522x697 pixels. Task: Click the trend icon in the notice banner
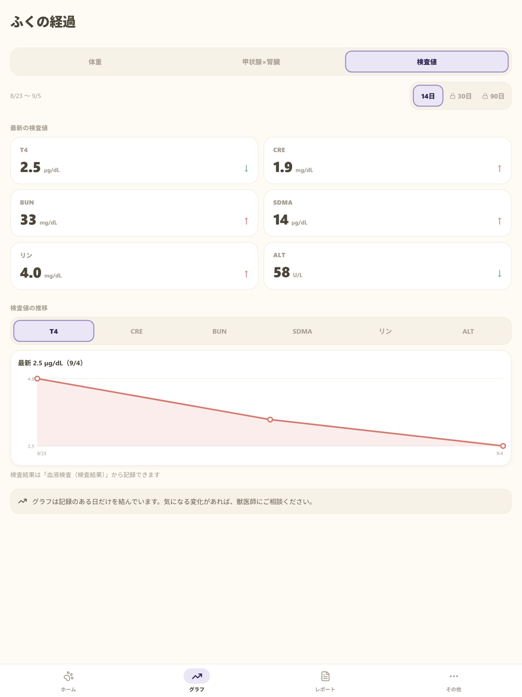pos(23,501)
